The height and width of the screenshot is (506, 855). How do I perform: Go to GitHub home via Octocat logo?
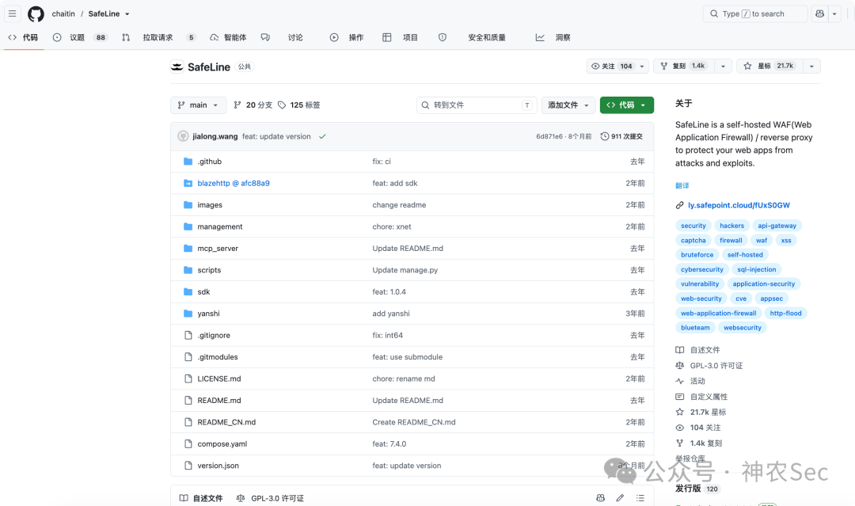[x=36, y=13]
